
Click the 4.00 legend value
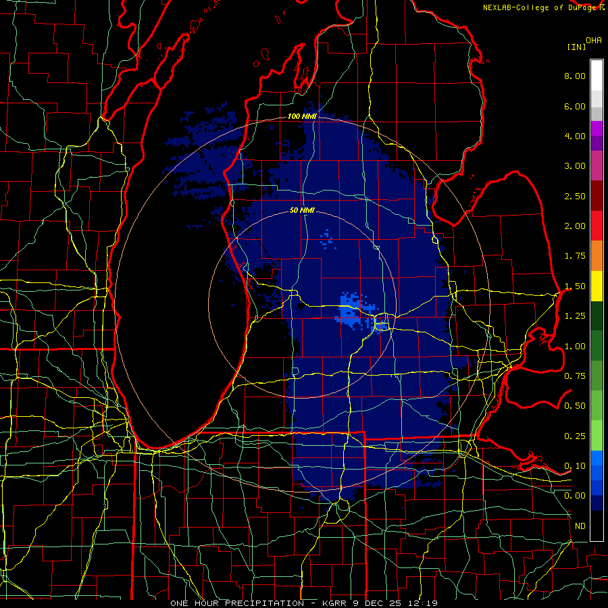tap(575, 136)
